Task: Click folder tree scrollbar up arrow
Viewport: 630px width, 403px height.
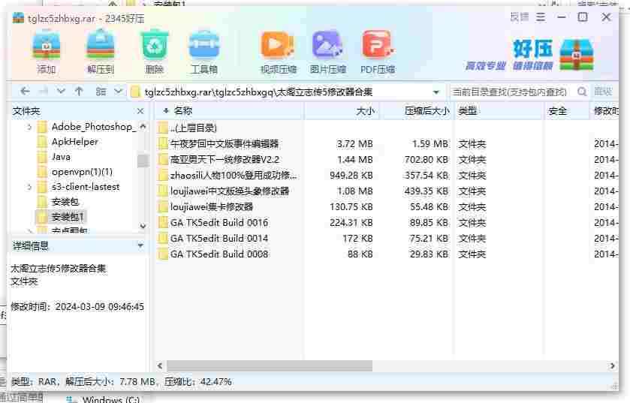Action: pos(143,127)
